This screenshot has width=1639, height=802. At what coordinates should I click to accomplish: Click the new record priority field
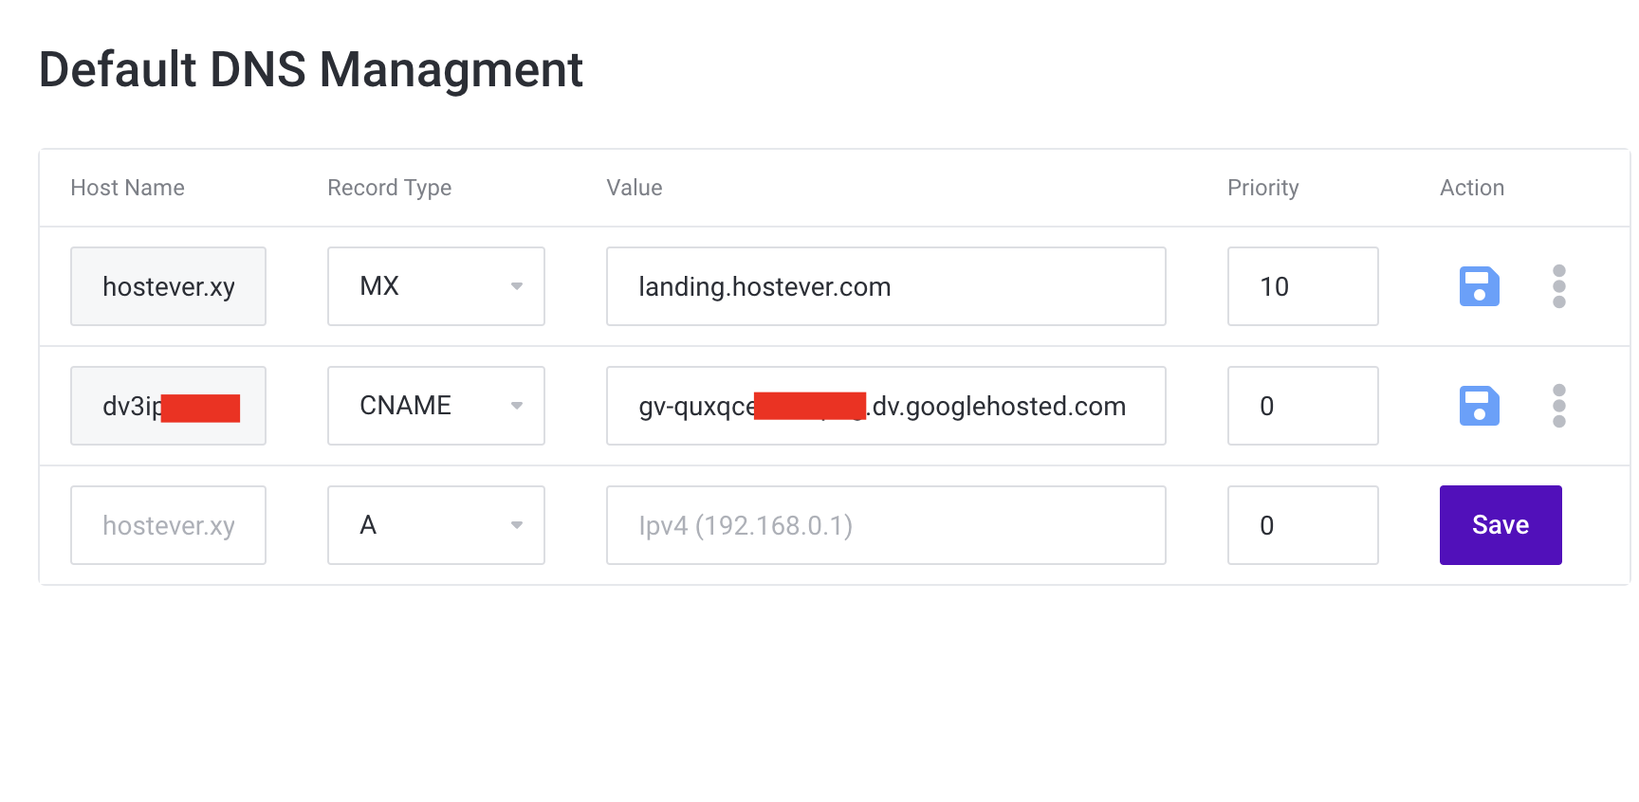coord(1302,525)
